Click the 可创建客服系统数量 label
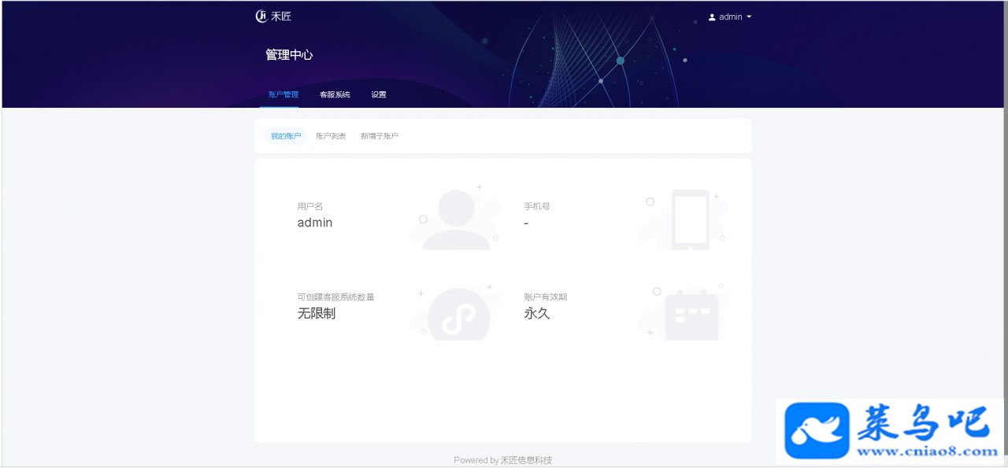 coord(335,297)
